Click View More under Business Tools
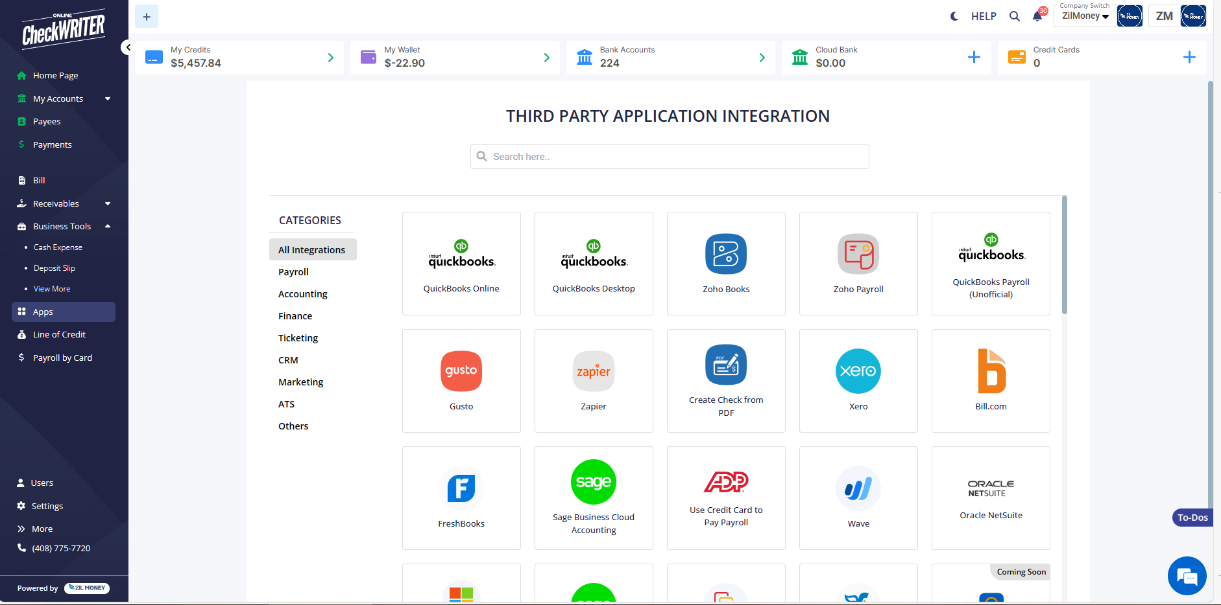The height and width of the screenshot is (605, 1221). click(52, 289)
